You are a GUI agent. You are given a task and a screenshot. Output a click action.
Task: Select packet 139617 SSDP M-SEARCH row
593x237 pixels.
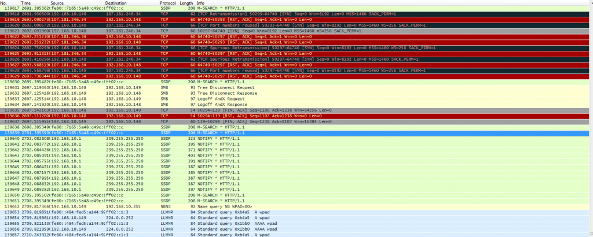pos(232,9)
